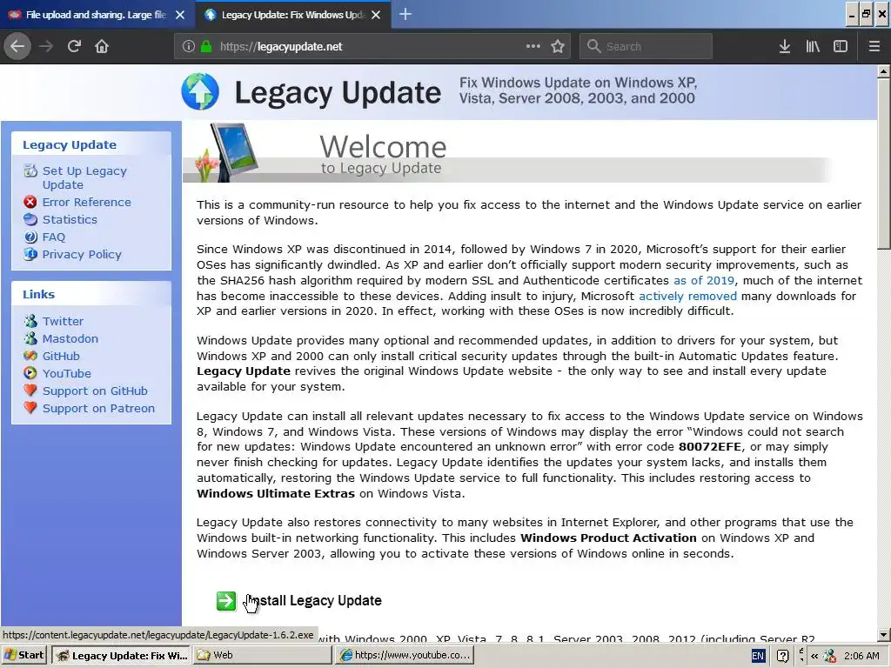
Task: Switch to Legacy Update taskbar window
Action: [x=121, y=655]
